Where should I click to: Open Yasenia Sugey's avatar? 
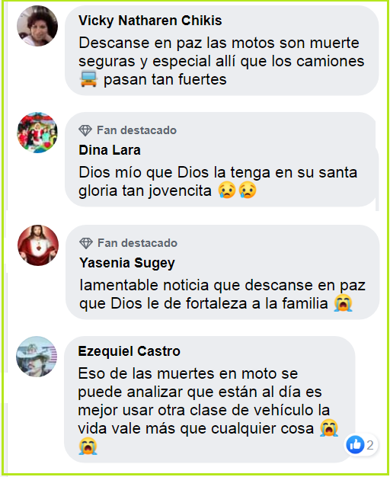(x=38, y=245)
